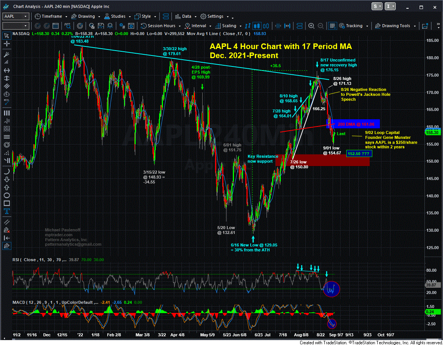Select the crosshair cursor tool
Viewport: 443px width, 345px height.
click(x=6, y=44)
